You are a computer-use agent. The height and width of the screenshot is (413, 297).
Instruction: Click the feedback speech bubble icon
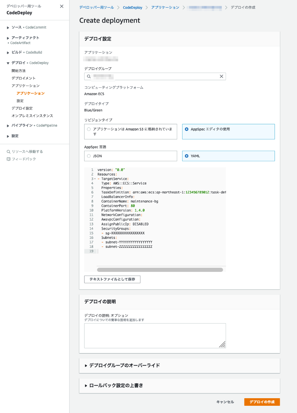coord(9,159)
